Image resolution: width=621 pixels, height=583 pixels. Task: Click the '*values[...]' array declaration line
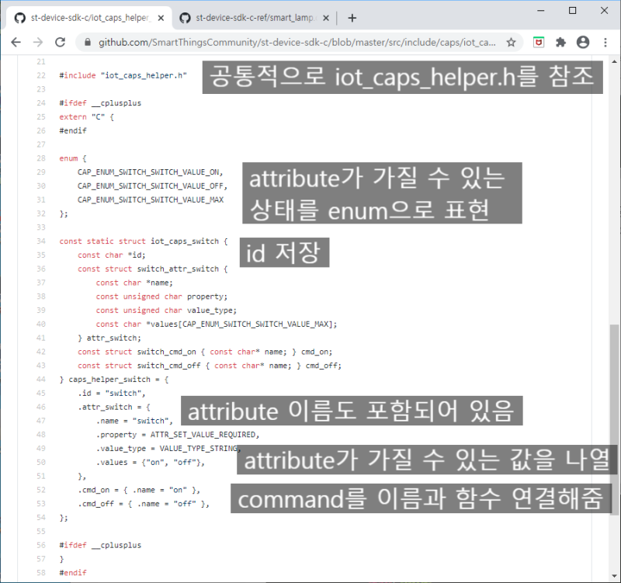tap(217, 324)
